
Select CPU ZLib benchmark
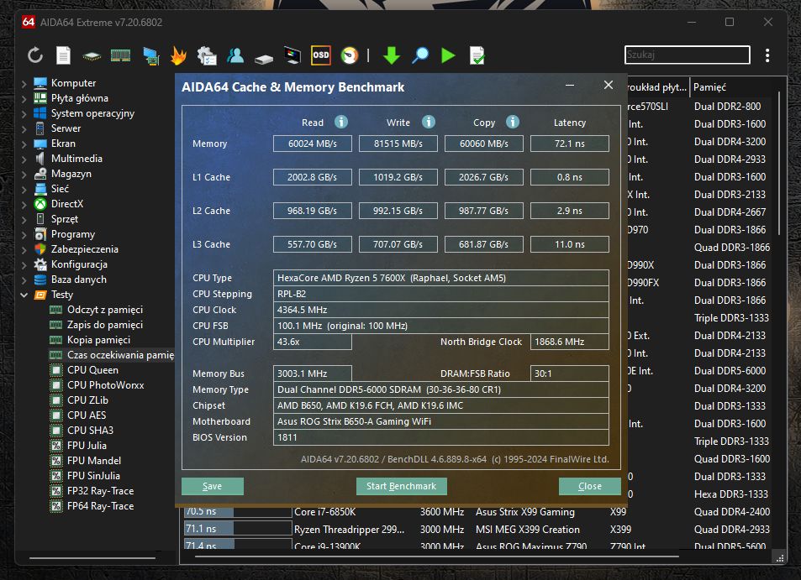tap(87, 400)
